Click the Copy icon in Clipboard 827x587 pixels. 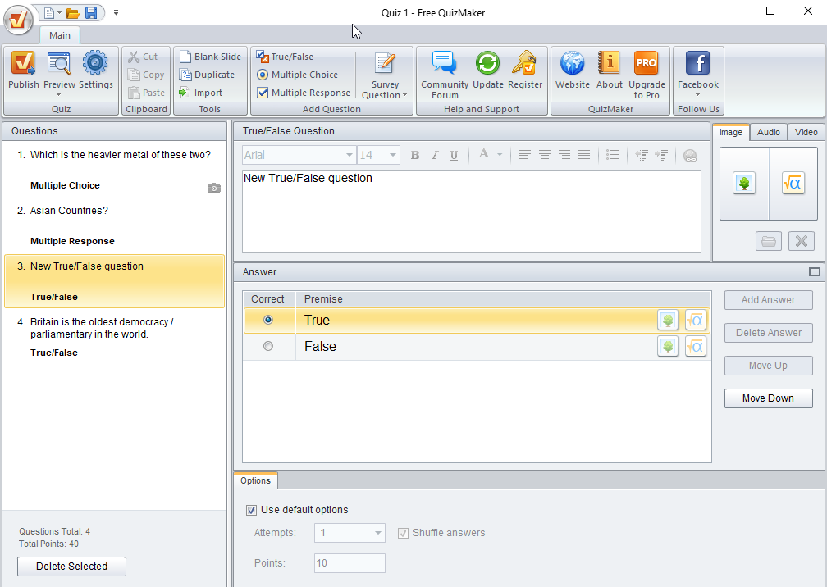point(134,75)
